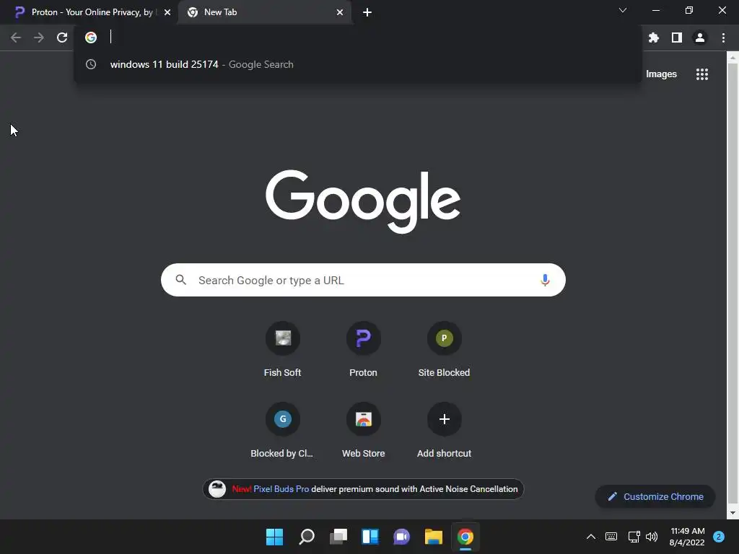Screen dimensions: 739x554
Task: Open Chrome's three-dot menu
Action: click(723, 38)
